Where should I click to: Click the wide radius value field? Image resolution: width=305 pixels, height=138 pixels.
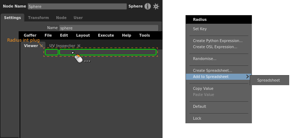(108, 52)
